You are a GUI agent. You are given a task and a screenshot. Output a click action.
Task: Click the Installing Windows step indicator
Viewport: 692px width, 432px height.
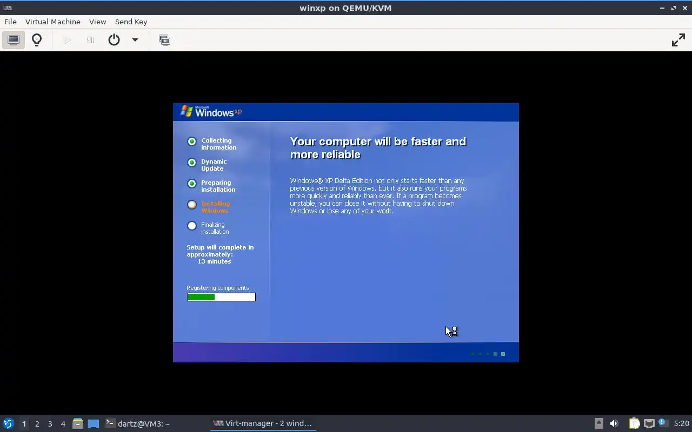click(x=192, y=205)
